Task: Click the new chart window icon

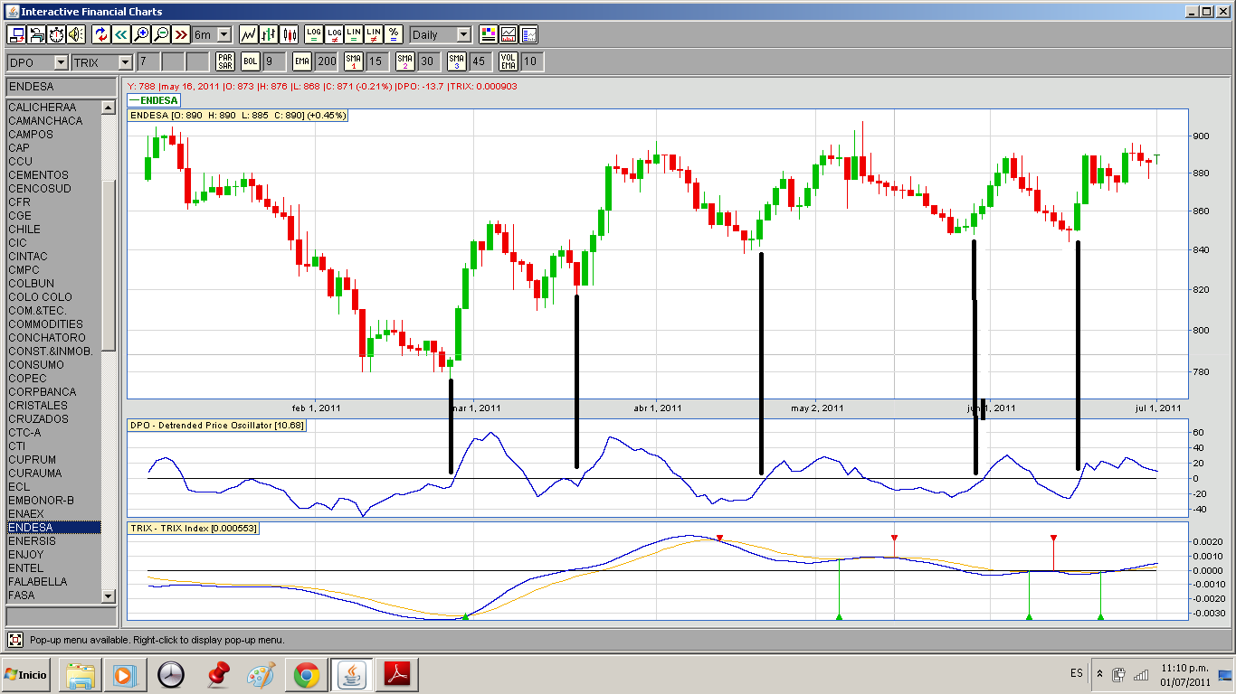Action: coord(16,34)
